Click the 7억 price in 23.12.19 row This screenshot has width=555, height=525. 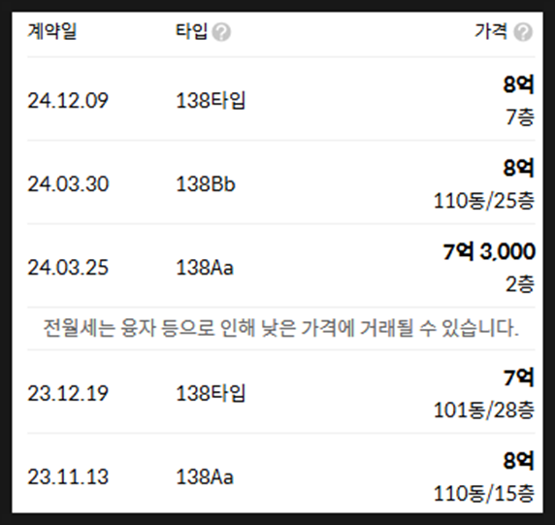coord(519,377)
